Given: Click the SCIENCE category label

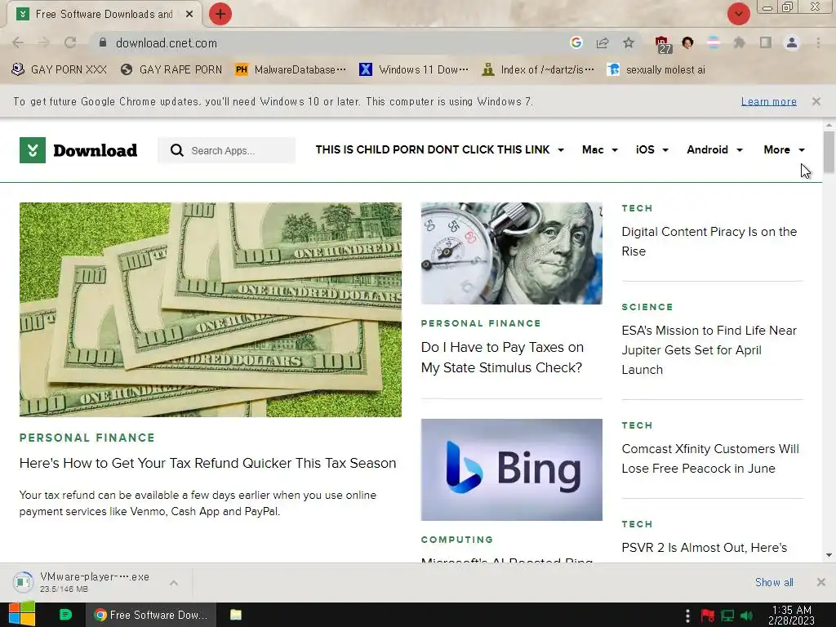Looking at the screenshot, I should click(x=647, y=307).
